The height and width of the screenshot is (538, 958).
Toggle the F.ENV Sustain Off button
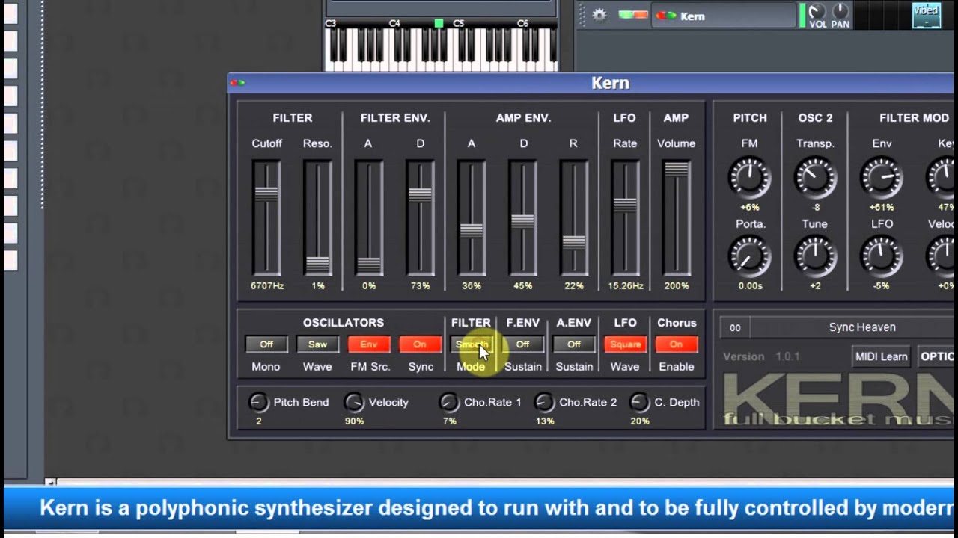[522, 344]
